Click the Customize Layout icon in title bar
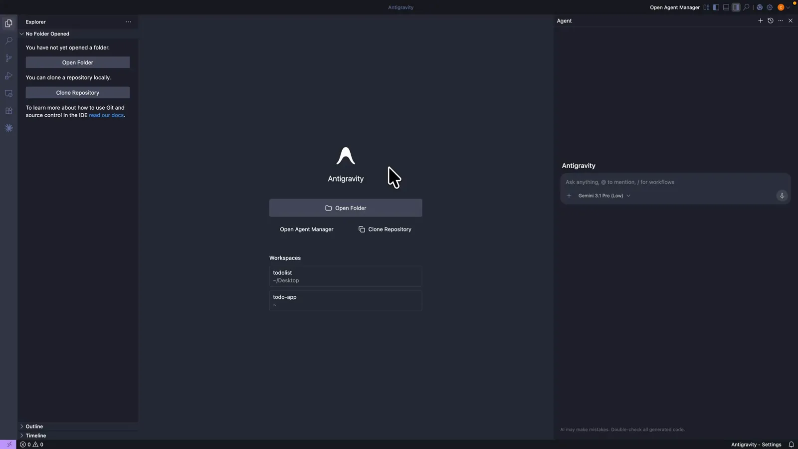Viewport: 798px width, 449px height. click(x=706, y=7)
